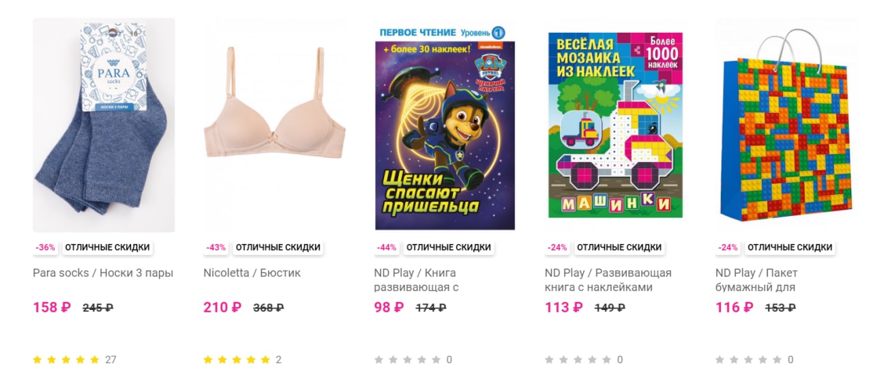
Task: Click the -44% discount badge
Action: (387, 247)
